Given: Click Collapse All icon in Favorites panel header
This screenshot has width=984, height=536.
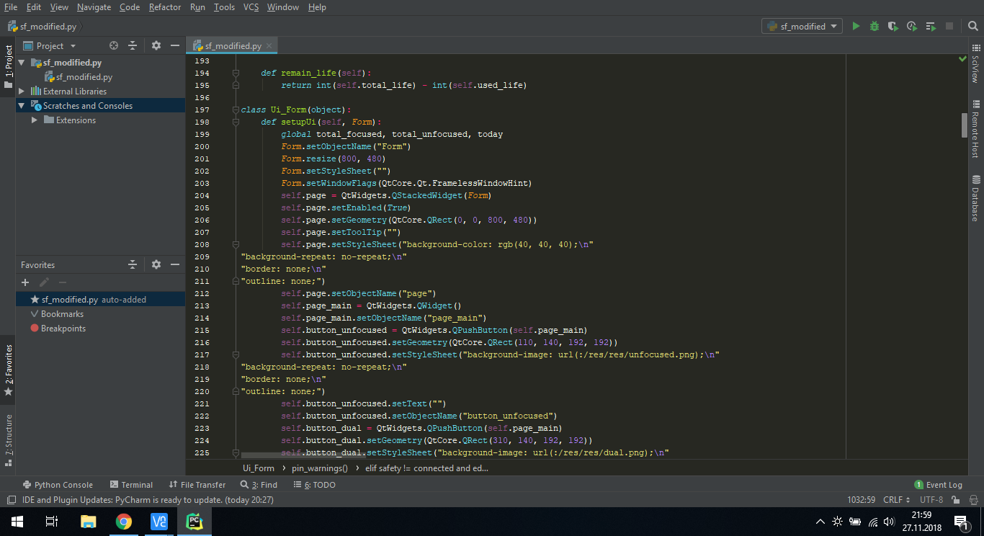Looking at the screenshot, I should point(133,264).
